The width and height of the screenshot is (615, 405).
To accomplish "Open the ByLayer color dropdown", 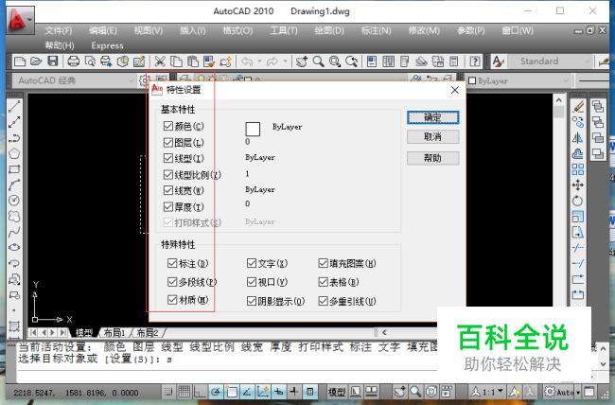I will (x=518, y=80).
